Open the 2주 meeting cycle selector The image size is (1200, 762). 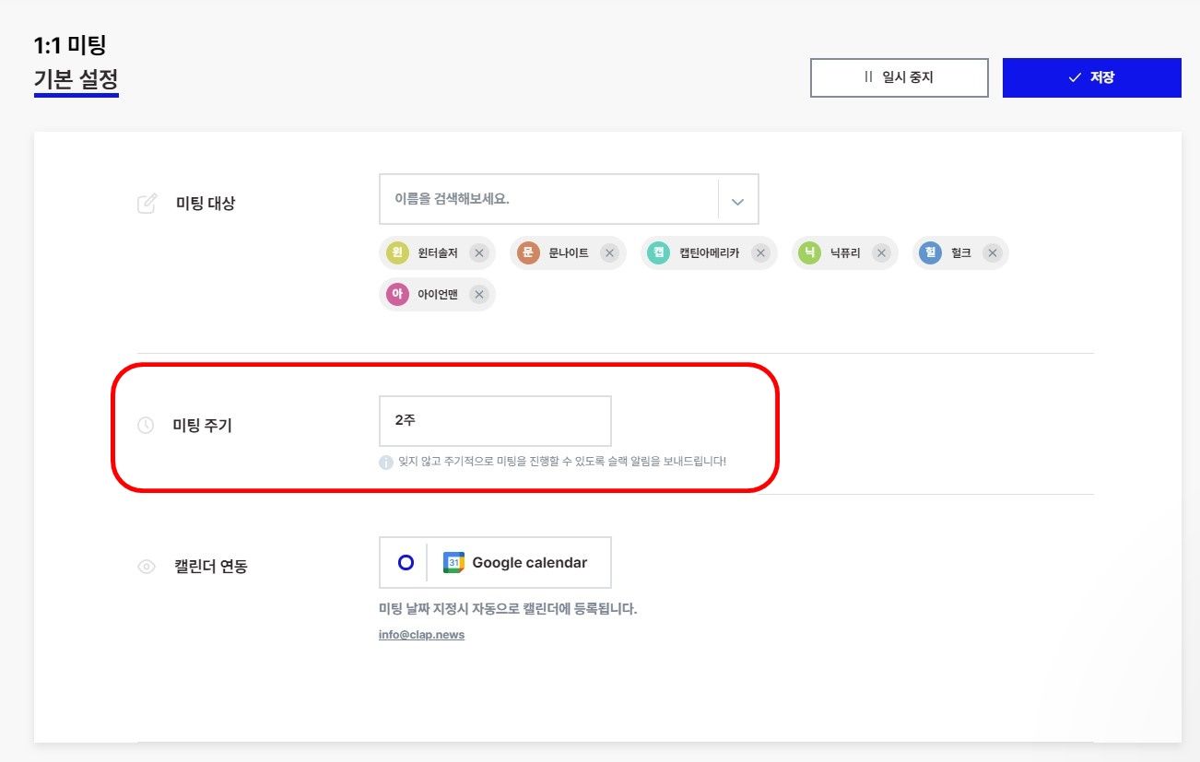click(495, 420)
